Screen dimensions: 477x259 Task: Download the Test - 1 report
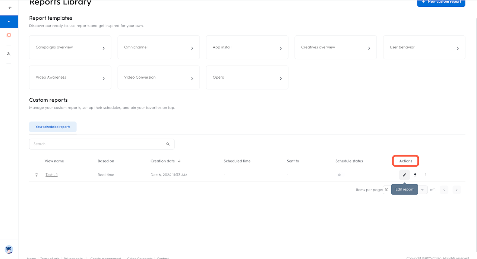click(x=415, y=175)
